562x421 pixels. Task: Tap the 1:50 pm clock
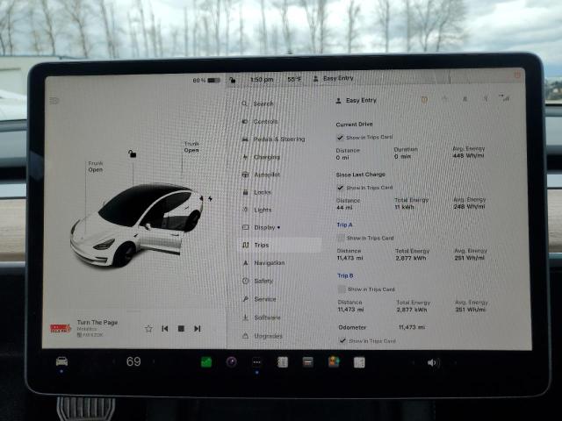[x=262, y=80]
